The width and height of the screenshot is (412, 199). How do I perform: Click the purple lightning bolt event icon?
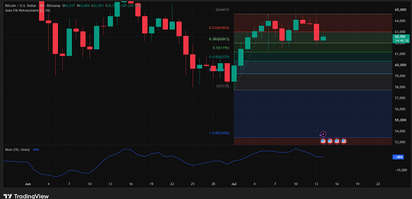click(x=323, y=134)
